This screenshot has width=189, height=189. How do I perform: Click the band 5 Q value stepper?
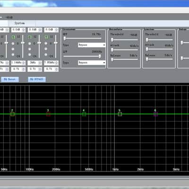24,69
